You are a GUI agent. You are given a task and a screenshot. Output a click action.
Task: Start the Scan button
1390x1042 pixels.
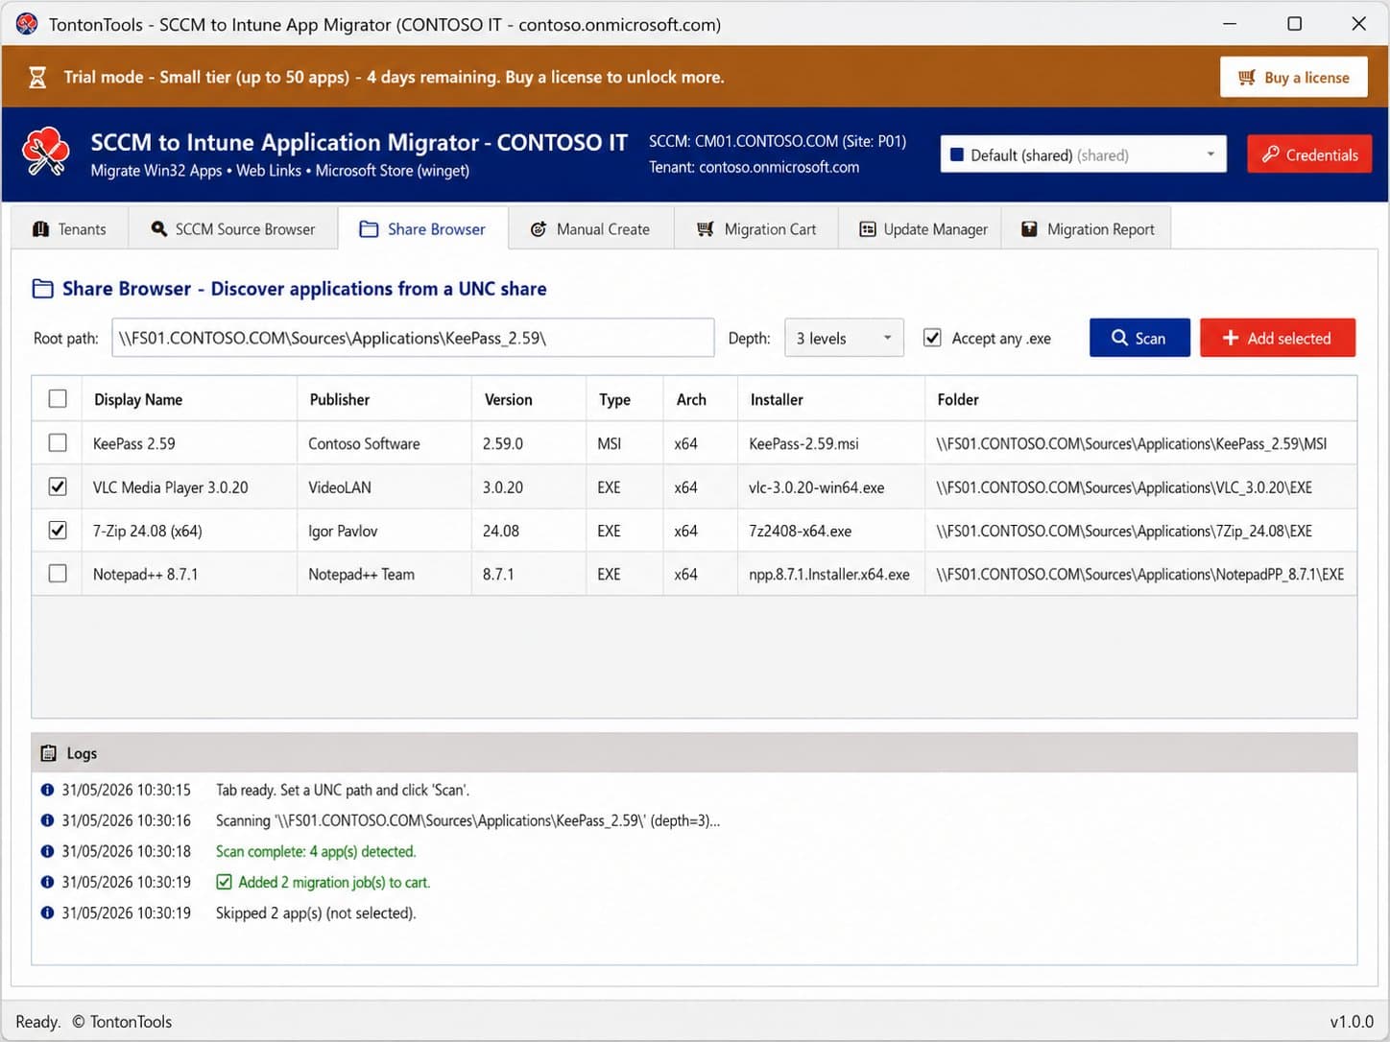[1139, 338]
